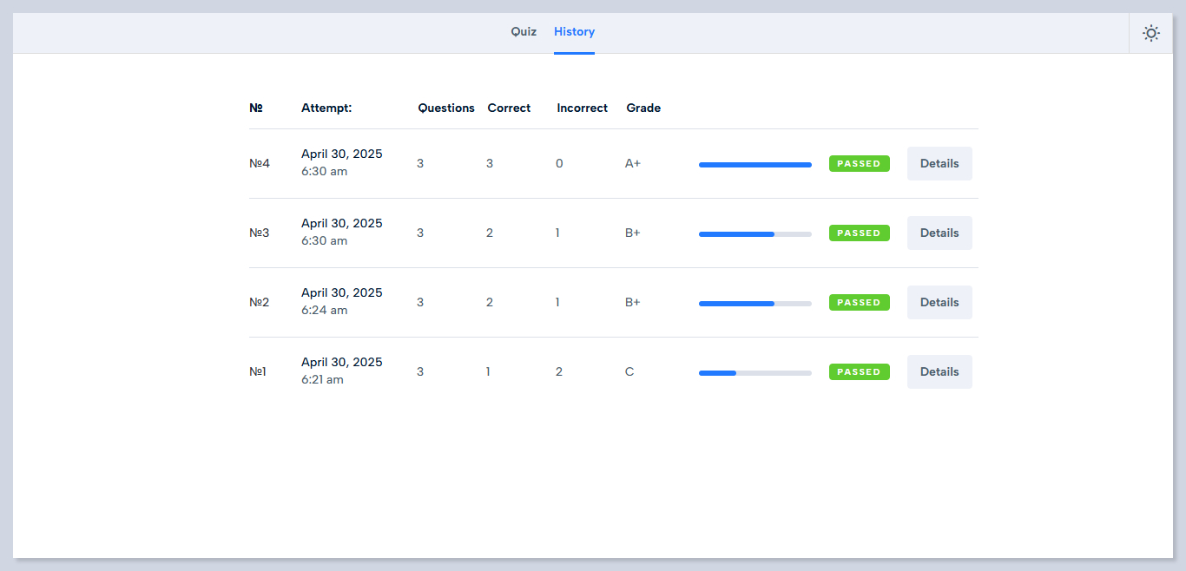The height and width of the screenshot is (571, 1186).
Task: Open Details for attempt №4
Action: click(x=939, y=163)
